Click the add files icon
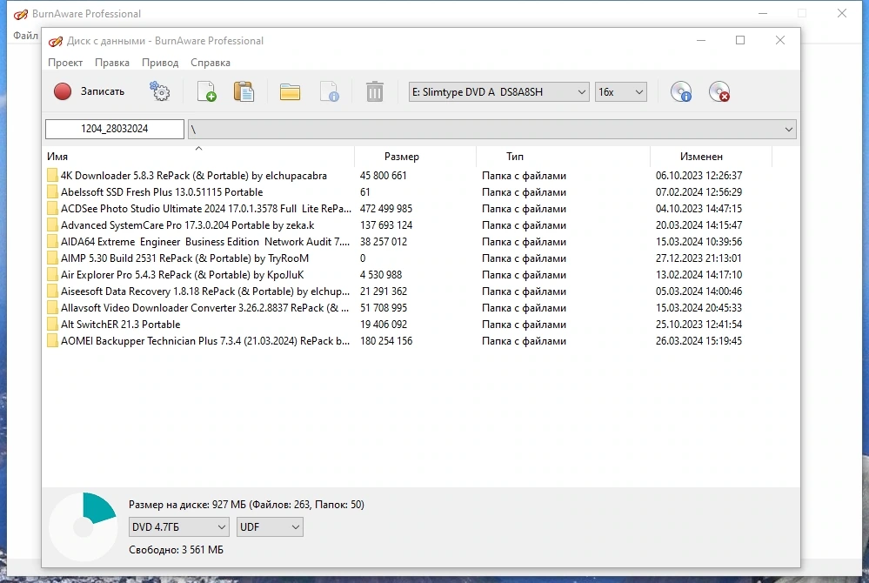 tap(207, 91)
